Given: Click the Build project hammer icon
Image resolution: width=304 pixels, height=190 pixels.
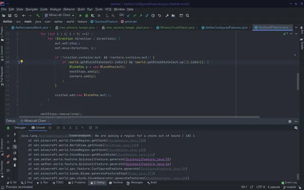Looking at the screenshot, I should (38, 16).
